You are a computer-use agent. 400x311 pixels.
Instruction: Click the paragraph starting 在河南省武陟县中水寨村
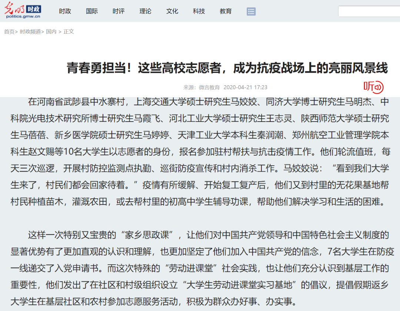pyautogui.click(x=200, y=152)
